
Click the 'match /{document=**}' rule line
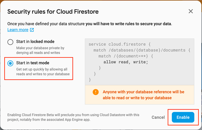point(126,56)
